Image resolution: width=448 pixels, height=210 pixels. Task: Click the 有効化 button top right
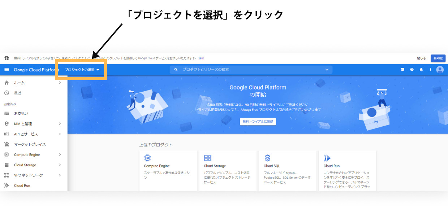coord(439,58)
